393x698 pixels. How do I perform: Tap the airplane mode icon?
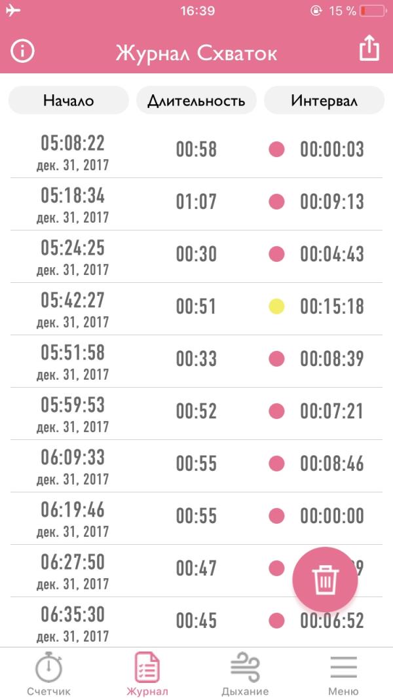[12, 10]
